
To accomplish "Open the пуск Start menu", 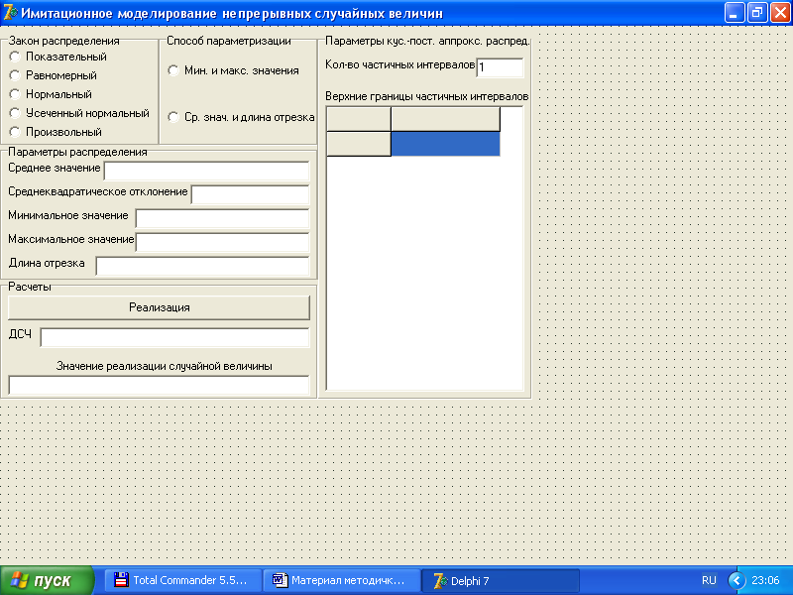I will tap(47, 580).
